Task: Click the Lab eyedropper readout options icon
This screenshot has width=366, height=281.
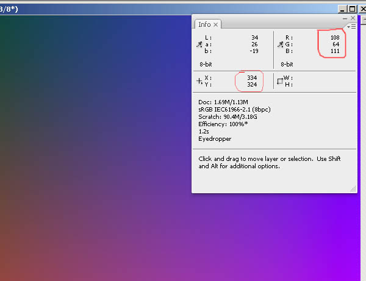Action: tap(199, 44)
